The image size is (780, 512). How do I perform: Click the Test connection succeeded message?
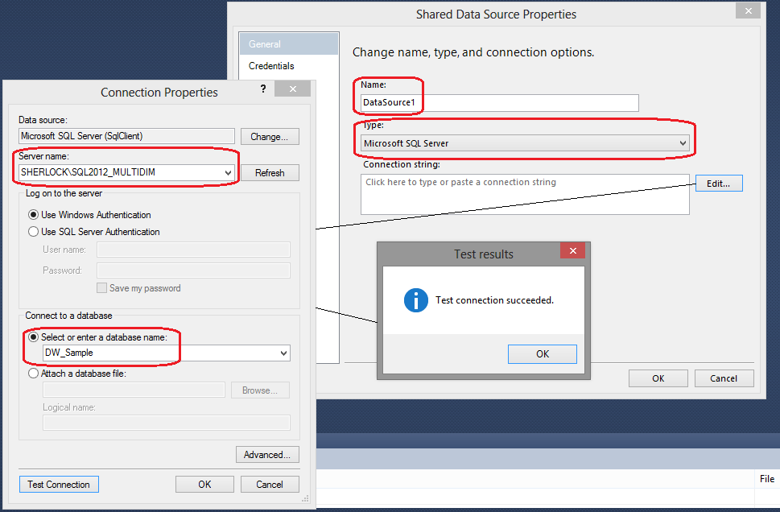pos(494,300)
